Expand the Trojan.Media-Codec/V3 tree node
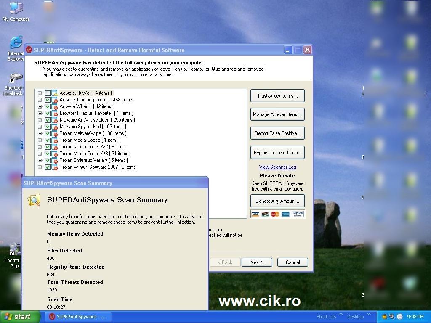The width and height of the screenshot is (431, 323). pos(40,154)
